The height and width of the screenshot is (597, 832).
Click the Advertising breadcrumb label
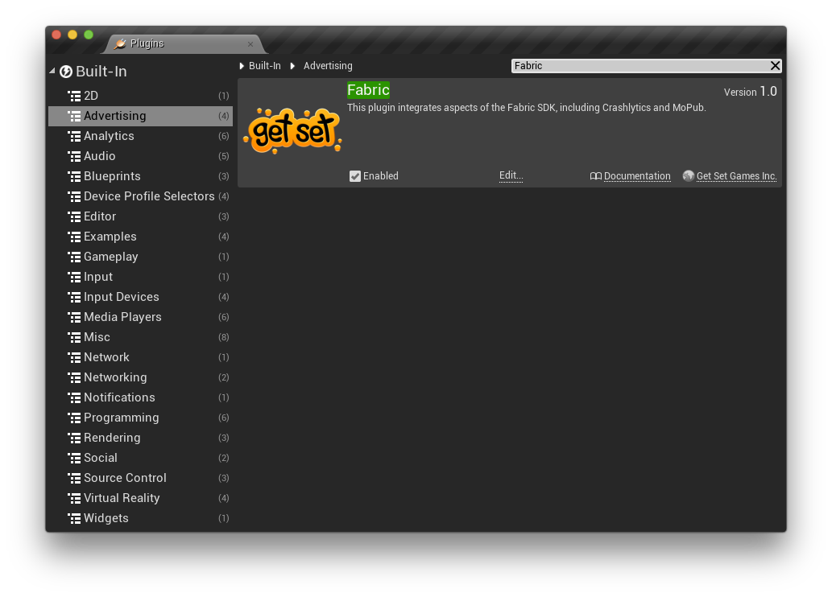click(328, 66)
